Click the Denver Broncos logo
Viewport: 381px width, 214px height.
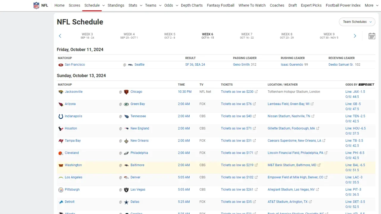pos(126,177)
